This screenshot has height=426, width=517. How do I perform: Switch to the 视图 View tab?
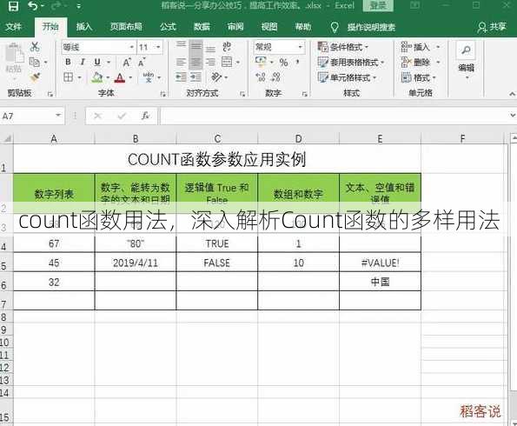[269, 27]
